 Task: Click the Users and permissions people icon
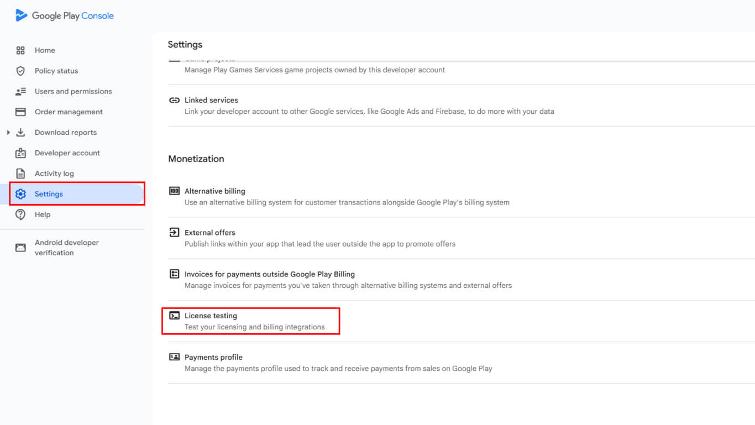tap(20, 91)
